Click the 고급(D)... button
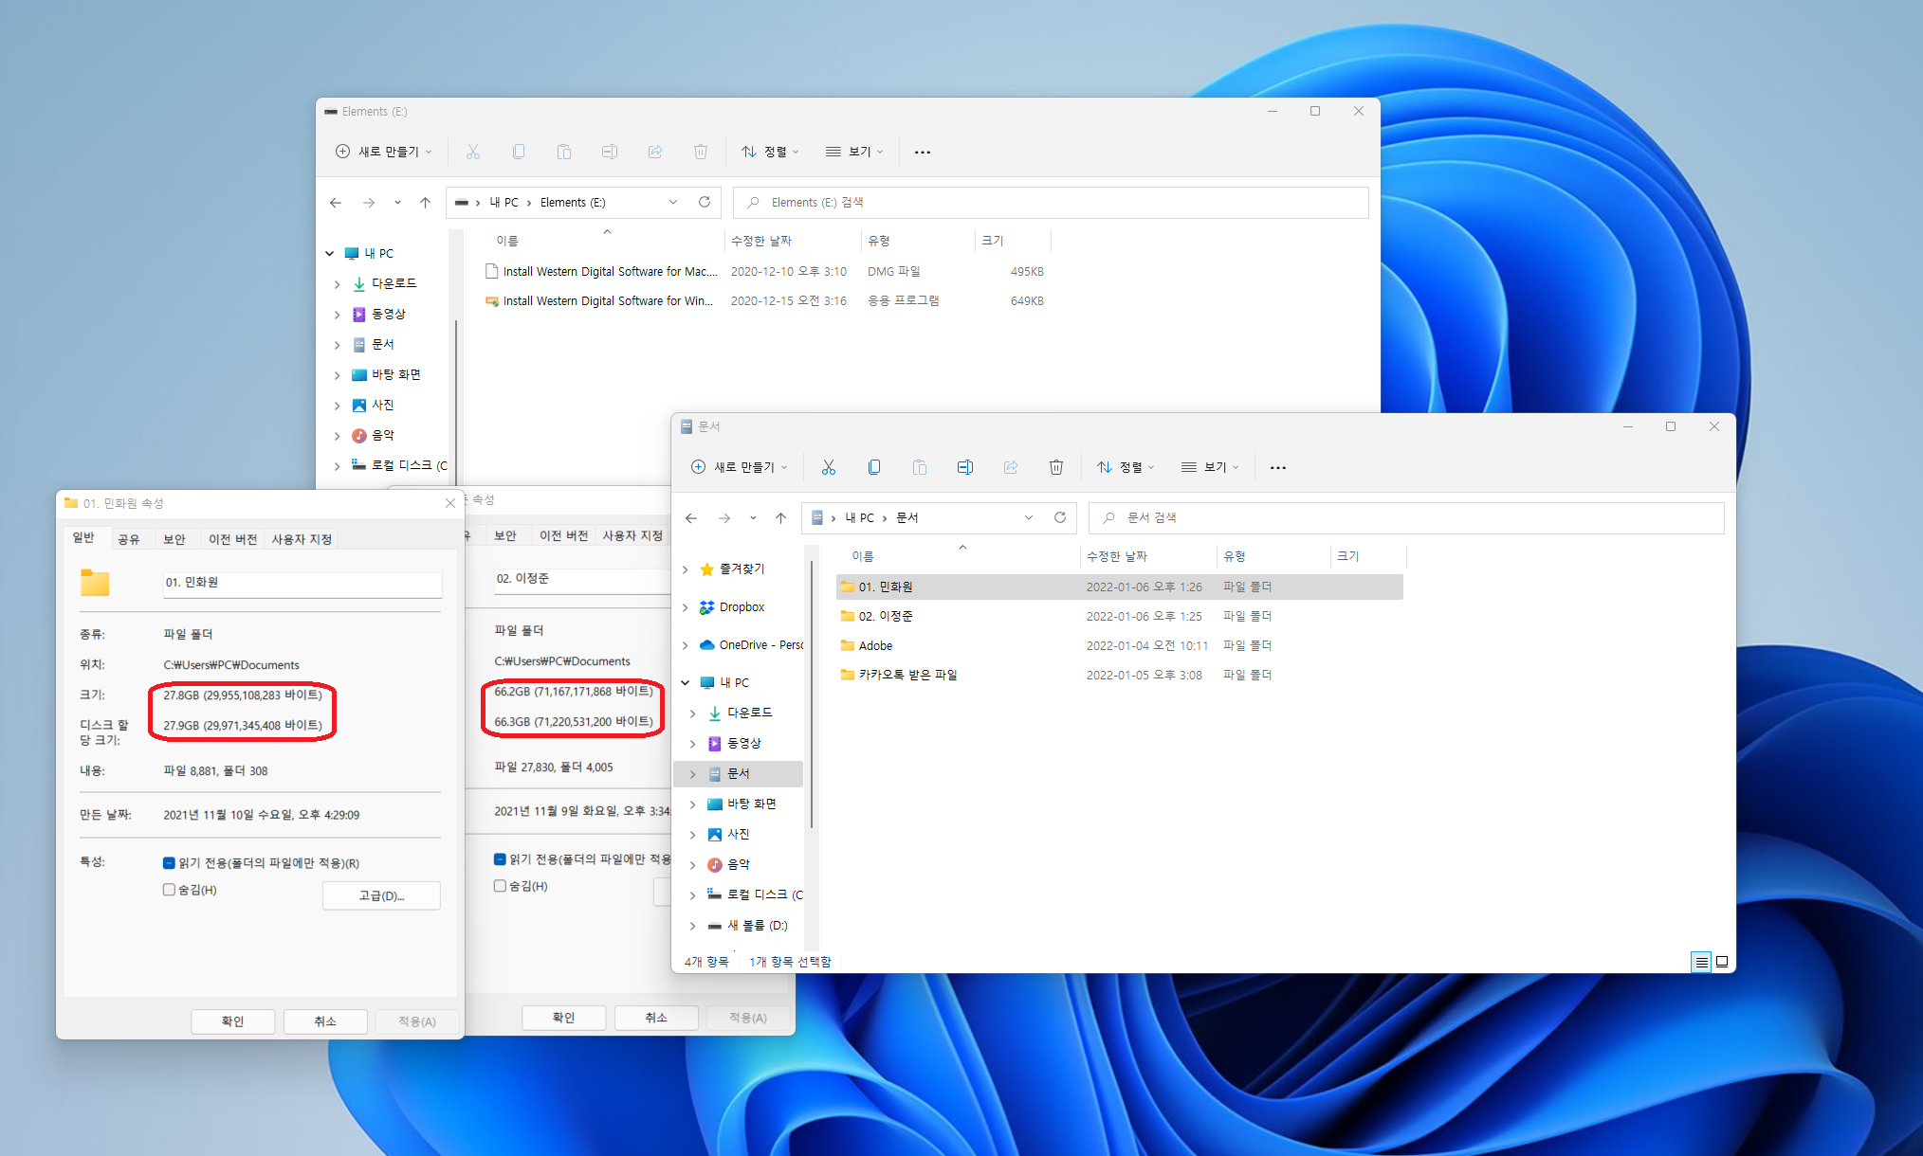This screenshot has height=1156, width=1923. click(x=381, y=895)
